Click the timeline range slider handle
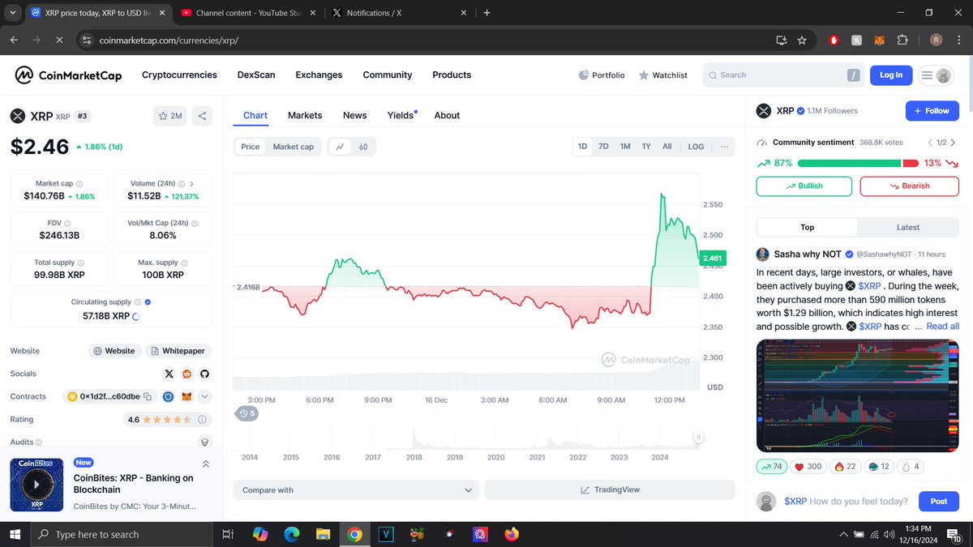Image resolution: width=973 pixels, height=547 pixels. (697, 437)
